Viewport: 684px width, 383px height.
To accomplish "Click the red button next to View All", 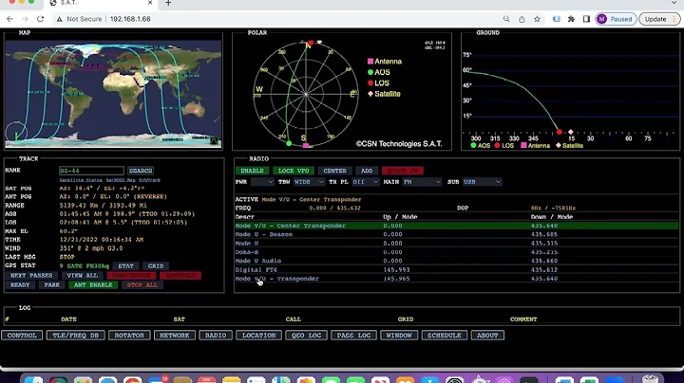I will tap(131, 276).
